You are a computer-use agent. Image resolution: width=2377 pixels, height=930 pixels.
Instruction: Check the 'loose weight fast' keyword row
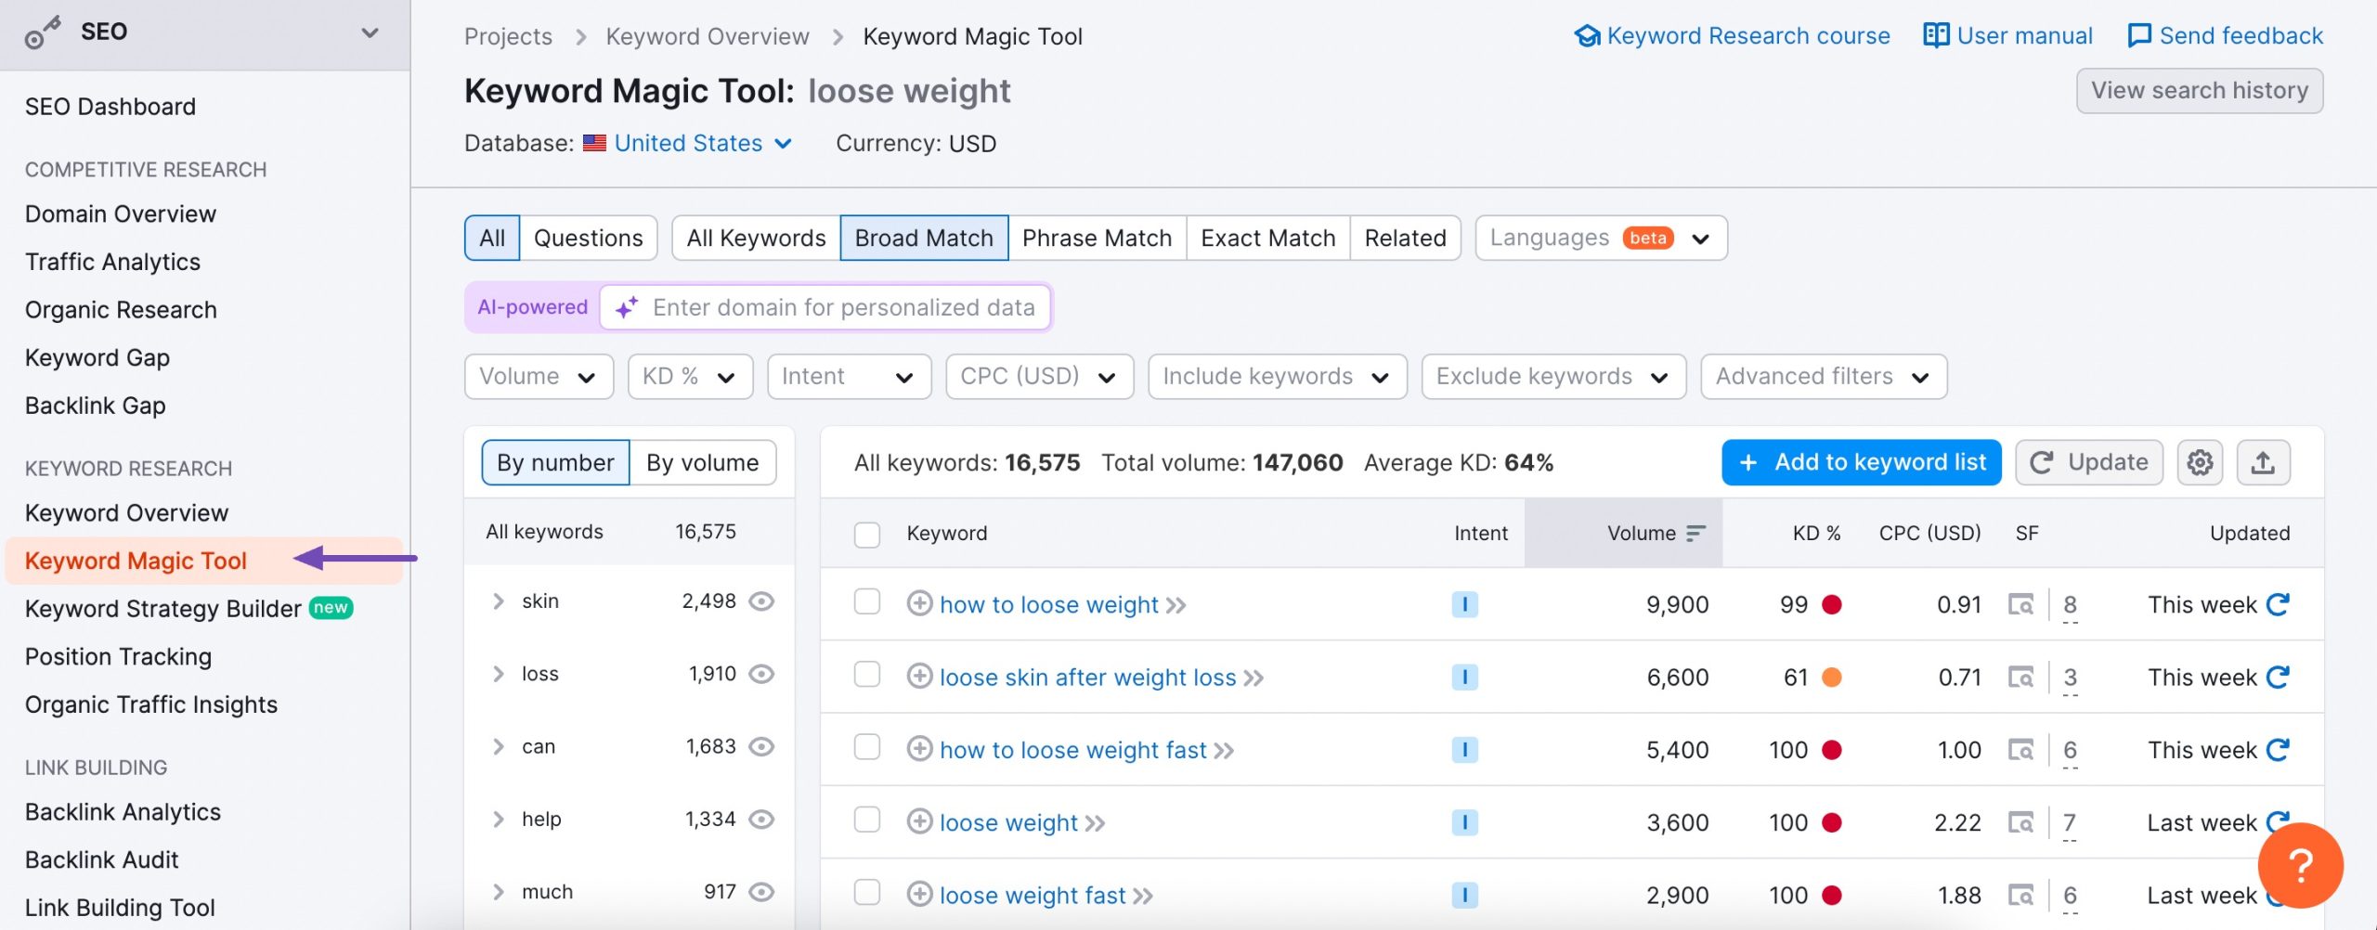[x=867, y=892]
